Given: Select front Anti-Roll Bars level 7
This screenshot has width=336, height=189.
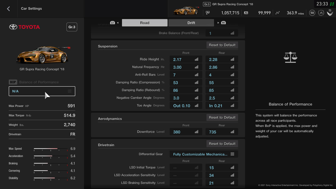Looking at the screenshot, I should (x=186, y=75).
